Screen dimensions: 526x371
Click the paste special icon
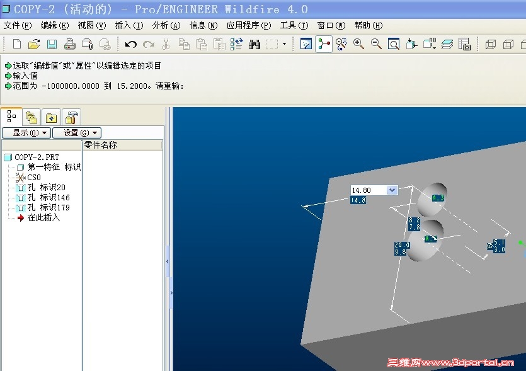(219, 44)
